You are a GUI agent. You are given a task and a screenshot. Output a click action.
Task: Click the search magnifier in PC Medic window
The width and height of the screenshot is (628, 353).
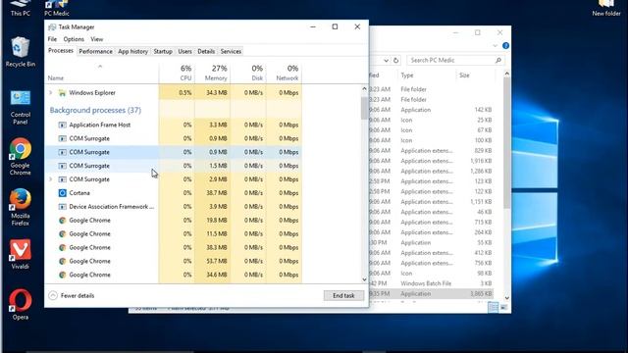coord(498,61)
